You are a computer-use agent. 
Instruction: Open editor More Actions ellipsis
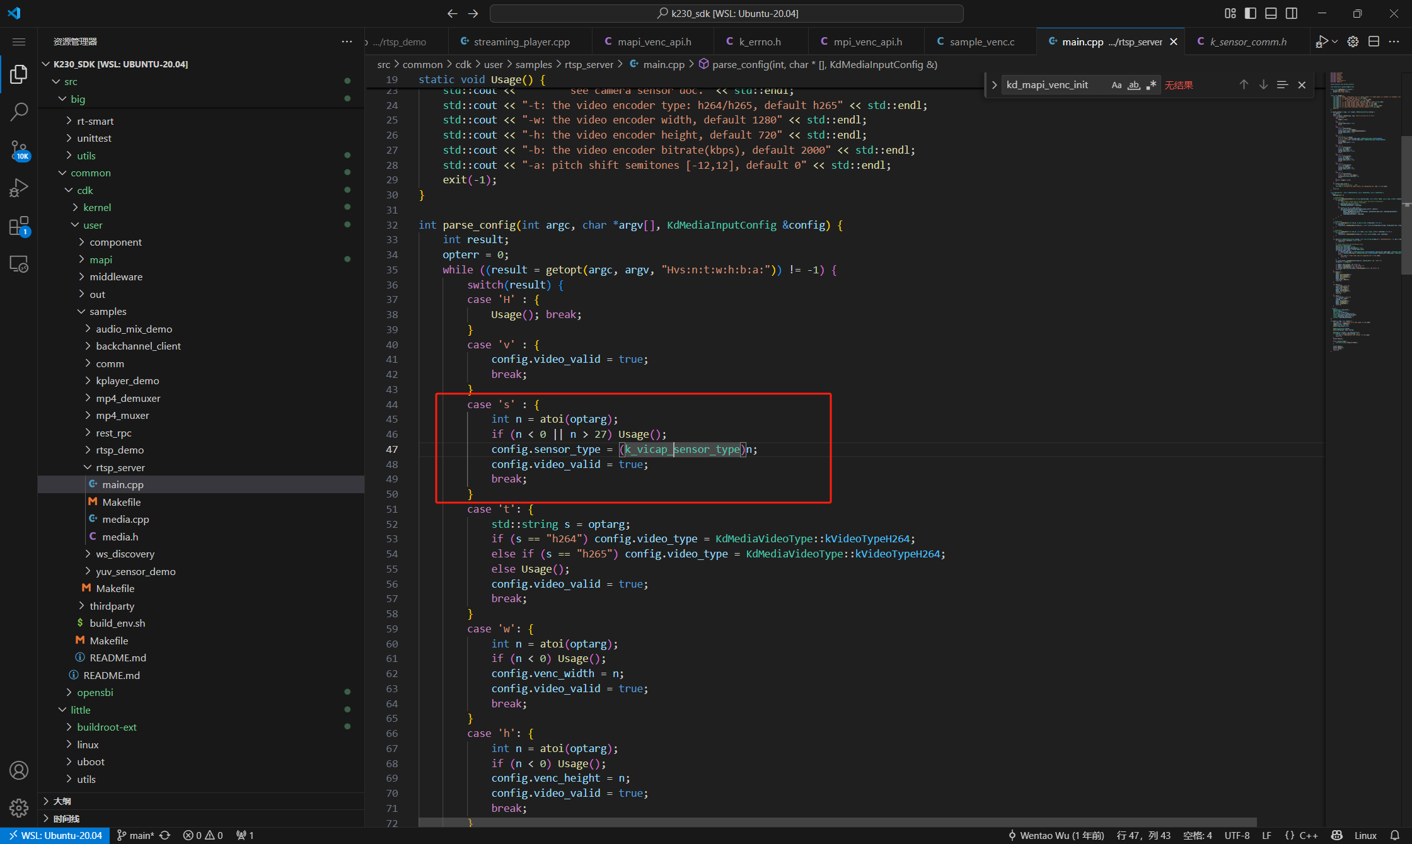pyautogui.click(x=1394, y=42)
